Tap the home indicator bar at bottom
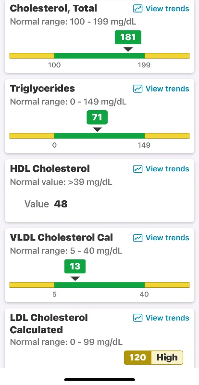This screenshot has height=385, width=199. [99, 380]
